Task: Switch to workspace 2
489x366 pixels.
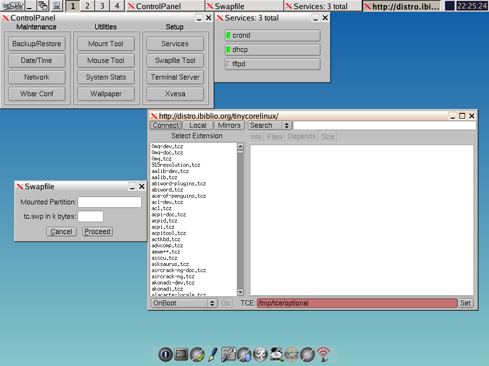Action: point(87,6)
